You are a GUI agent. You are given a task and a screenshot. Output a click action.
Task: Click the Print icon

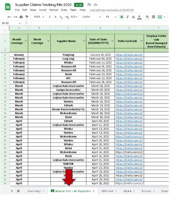tap(21, 17)
